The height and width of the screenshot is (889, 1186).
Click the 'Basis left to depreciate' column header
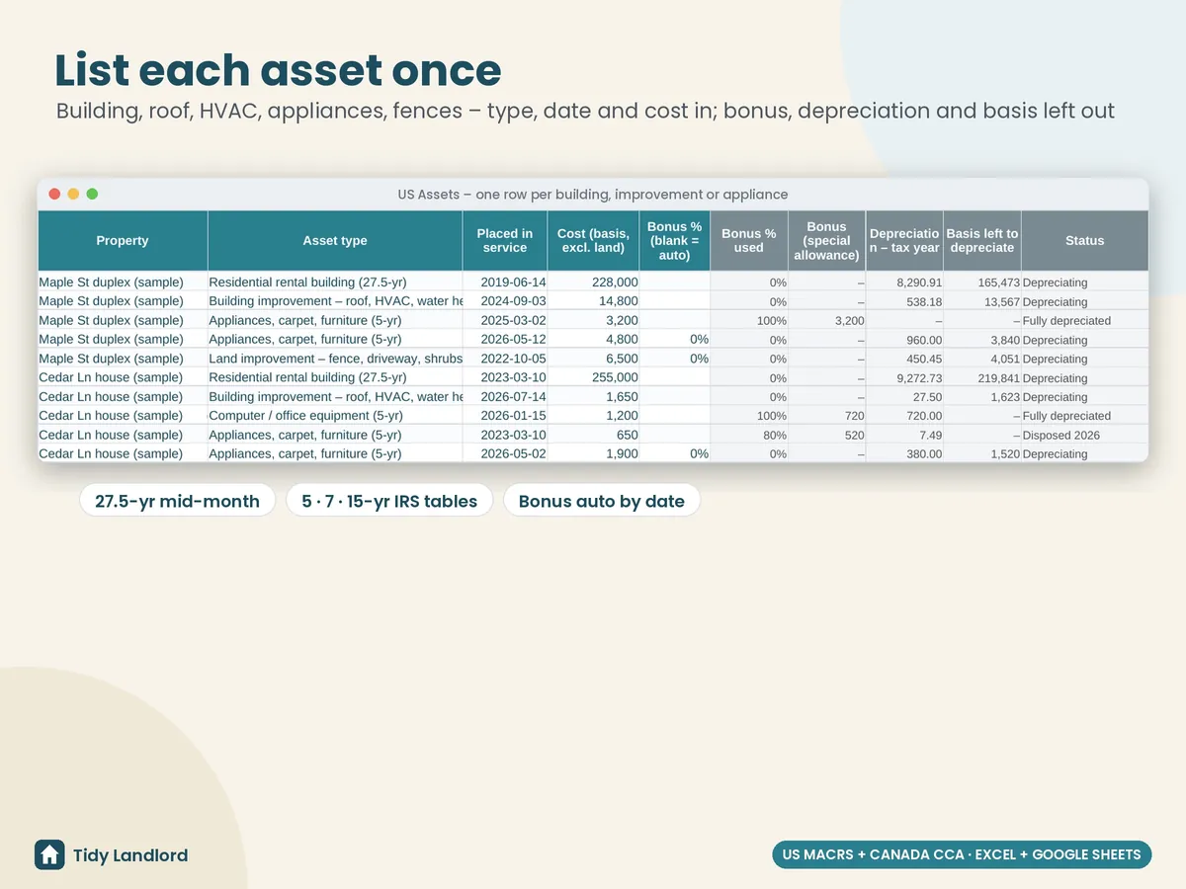(982, 241)
